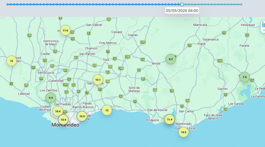Click the route 109 shield
Screen dimensions: 265x147
(220, 61)
